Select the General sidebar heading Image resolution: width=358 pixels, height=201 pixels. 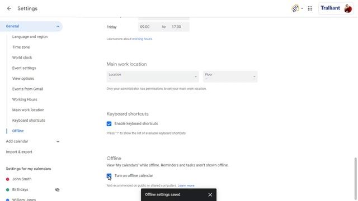[12, 26]
